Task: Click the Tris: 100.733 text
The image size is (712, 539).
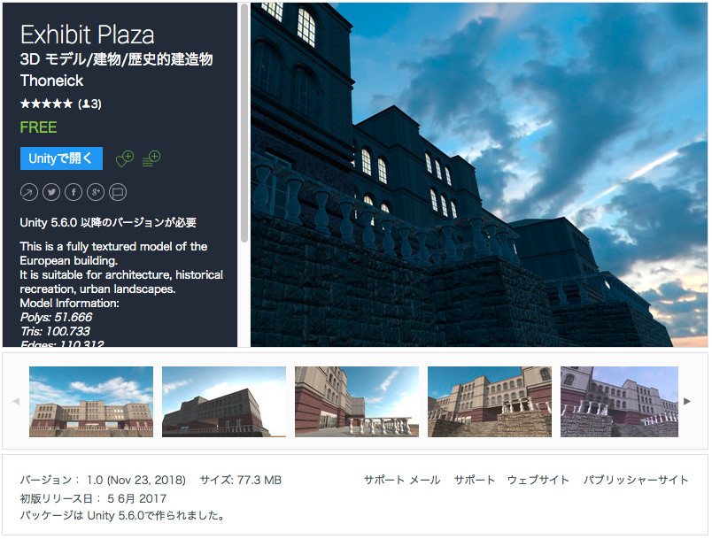Action: [56, 331]
